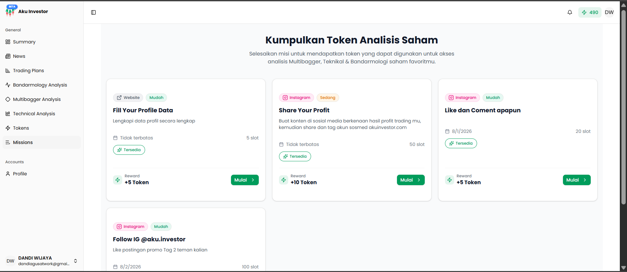
Task: Expand the Dandi Wijaya account switcher
Action: point(75,261)
